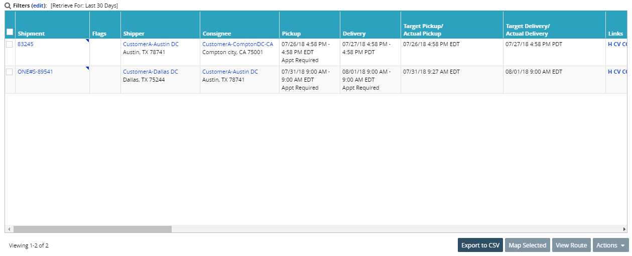Viewport: 632px width, 256px height.
Task: Click blue corner marker on ONE#S-89541 cell
Action: click(87, 68)
